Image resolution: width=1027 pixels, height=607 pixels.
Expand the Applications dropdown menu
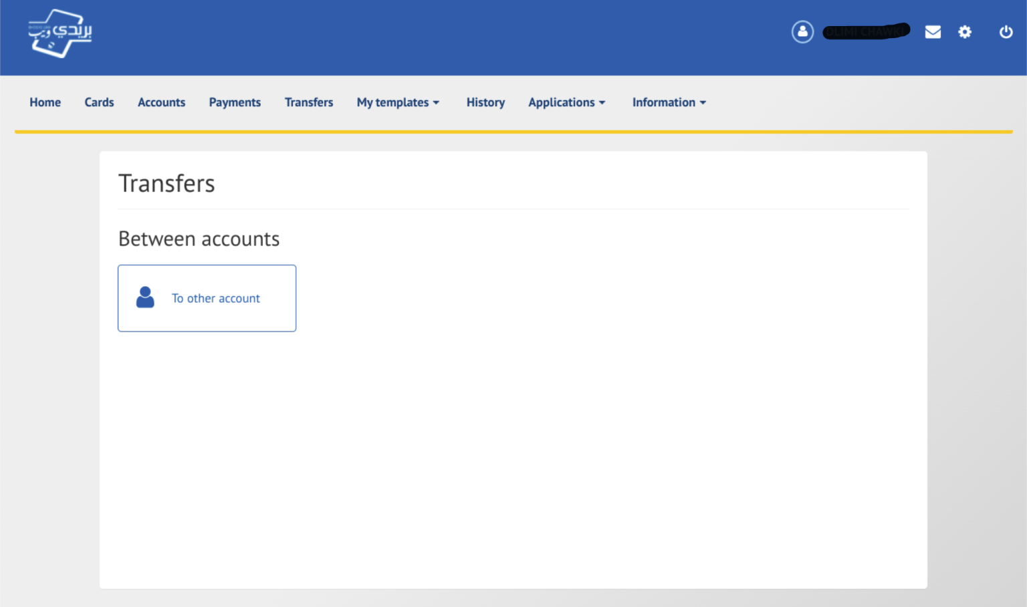[x=566, y=102]
